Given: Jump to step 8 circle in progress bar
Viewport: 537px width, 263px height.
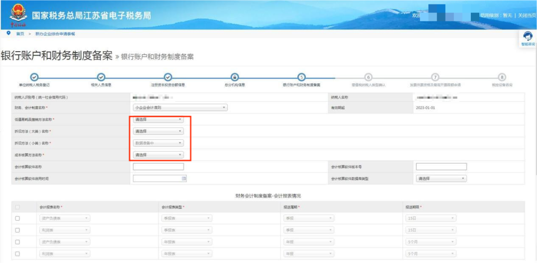Looking at the screenshot, I should tap(502, 77).
